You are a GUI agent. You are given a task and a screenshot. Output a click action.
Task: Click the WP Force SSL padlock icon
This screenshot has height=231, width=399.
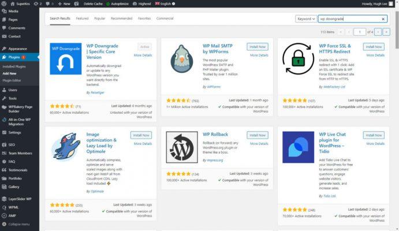[298, 58]
